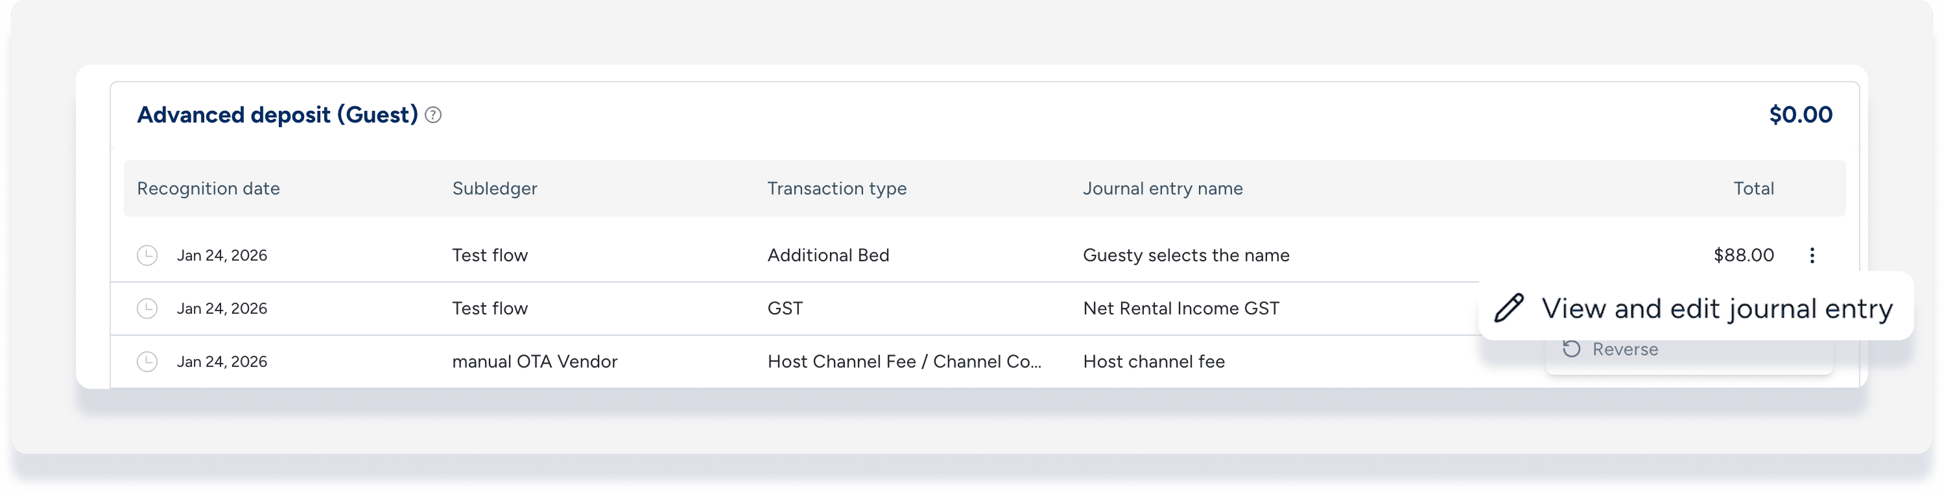Click the pencil edit icon

pos(1510,308)
